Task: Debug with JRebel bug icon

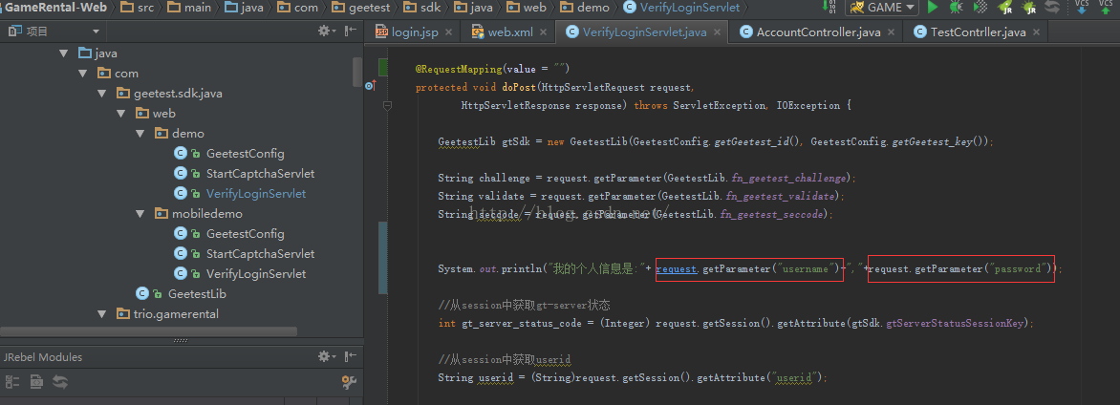Action: click(x=1029, y=8)
